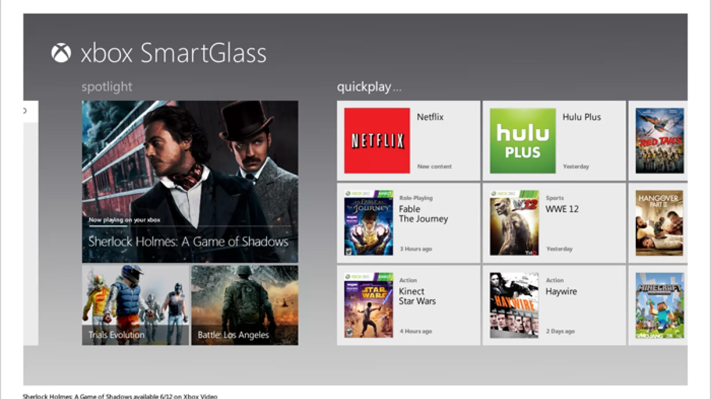
Task: Click the quickplay section heading
Action: 369,87
